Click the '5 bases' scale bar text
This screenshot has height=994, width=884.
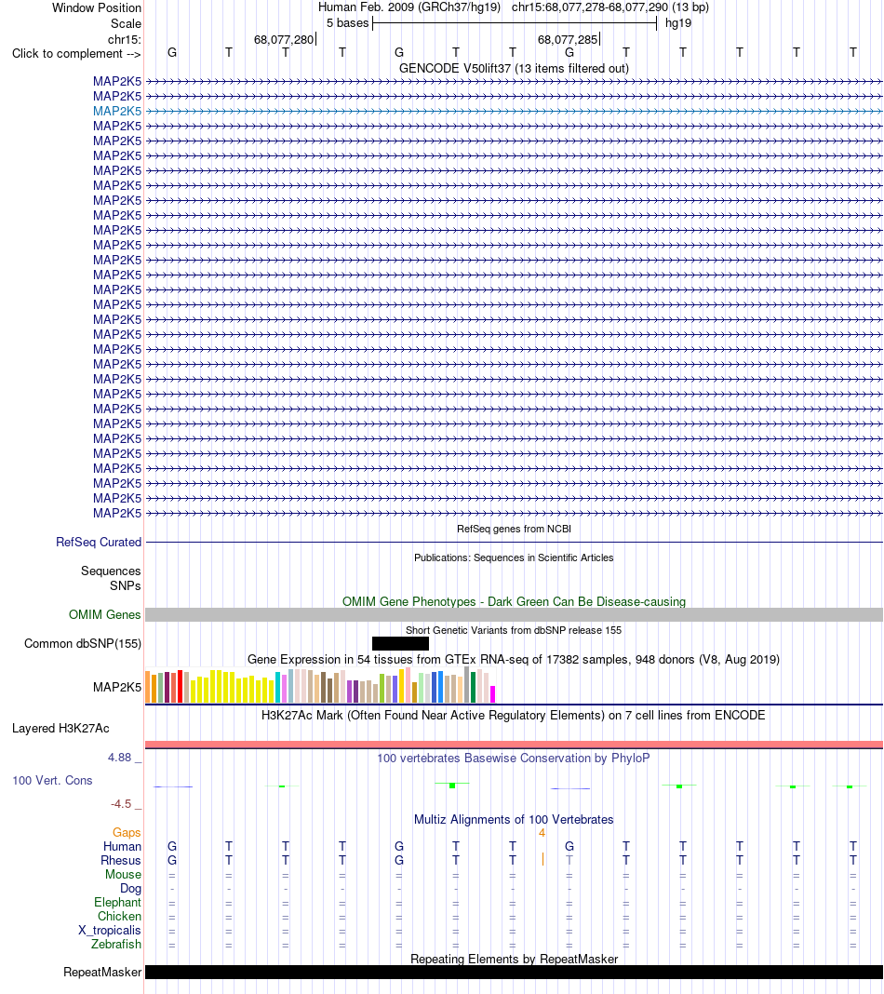[x=347, y=23]
